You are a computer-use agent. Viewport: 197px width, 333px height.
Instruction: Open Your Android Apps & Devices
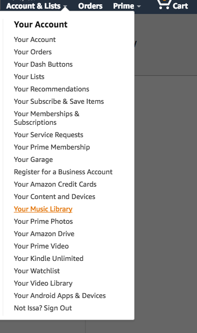coord(60,296)
